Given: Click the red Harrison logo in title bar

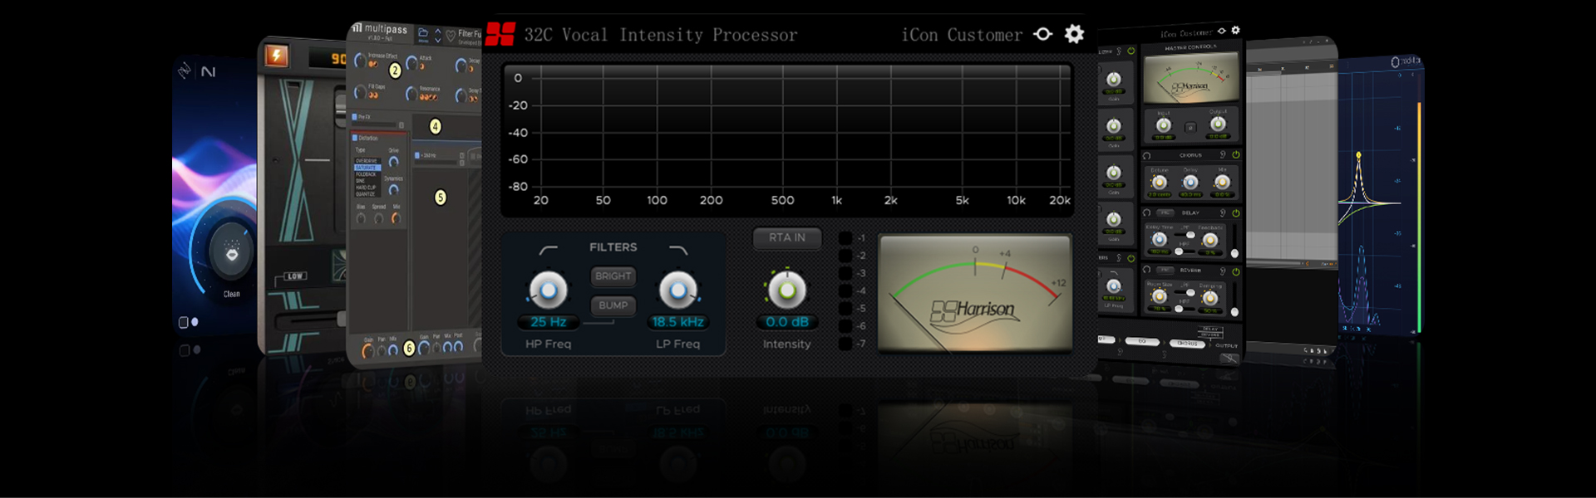Looking at the screenshot, I should coord(500,34).
